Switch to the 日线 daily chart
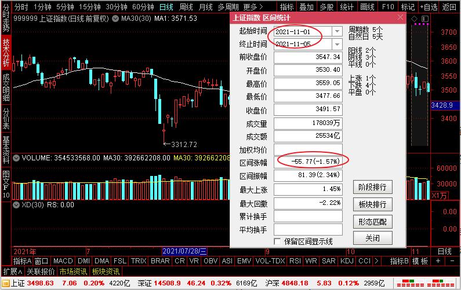Viewport: 461px width, 290px height. pyautogui.click(x=166, y=6)
